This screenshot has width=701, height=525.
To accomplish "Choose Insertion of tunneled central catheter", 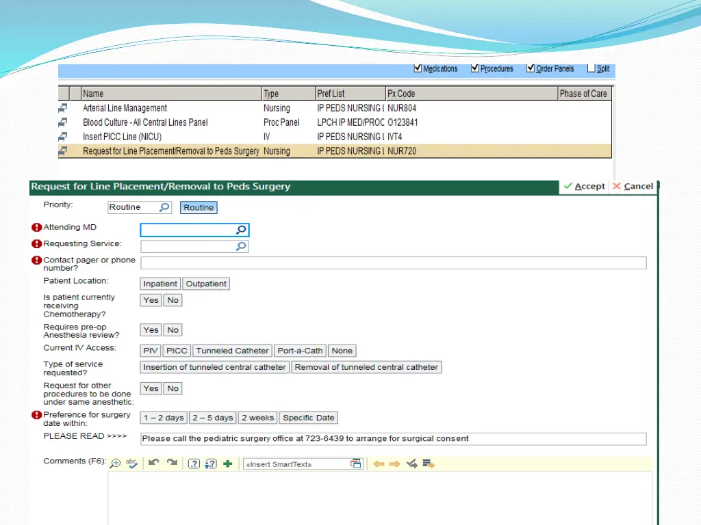I will (214, 367).
